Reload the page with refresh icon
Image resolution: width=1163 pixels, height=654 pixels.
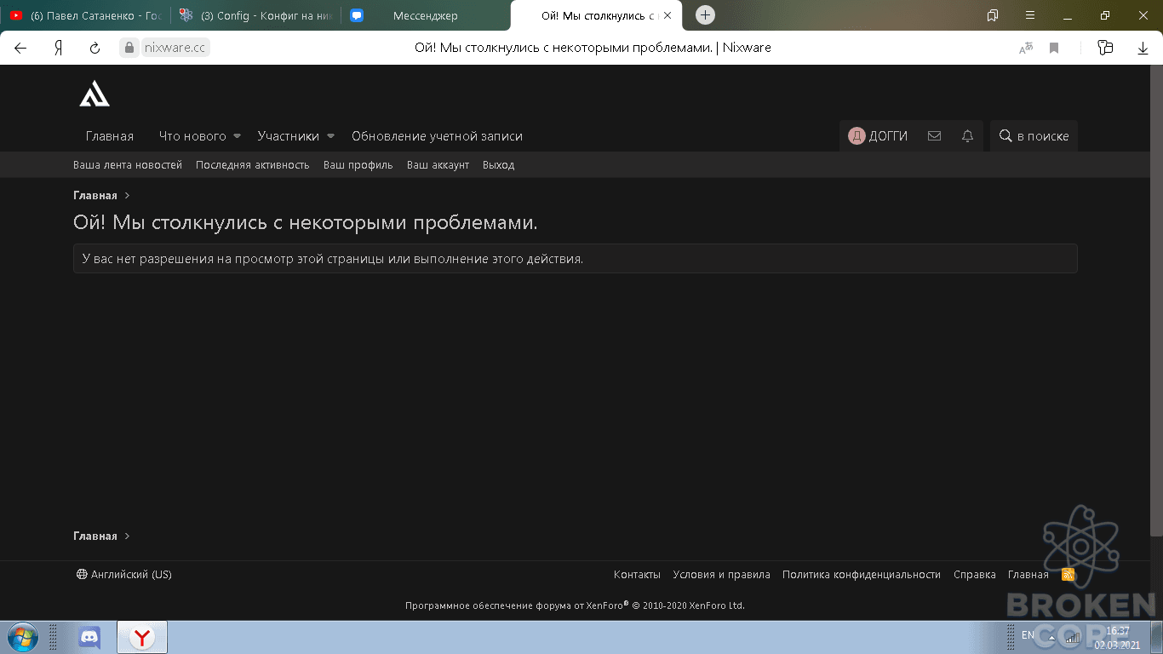pyautogui.click(x=95, y=48)
